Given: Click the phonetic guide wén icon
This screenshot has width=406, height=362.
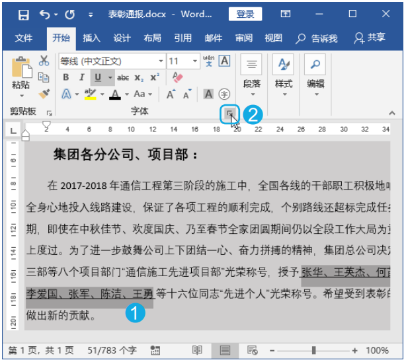Looking at the screenshot, I should pos(208,61).
